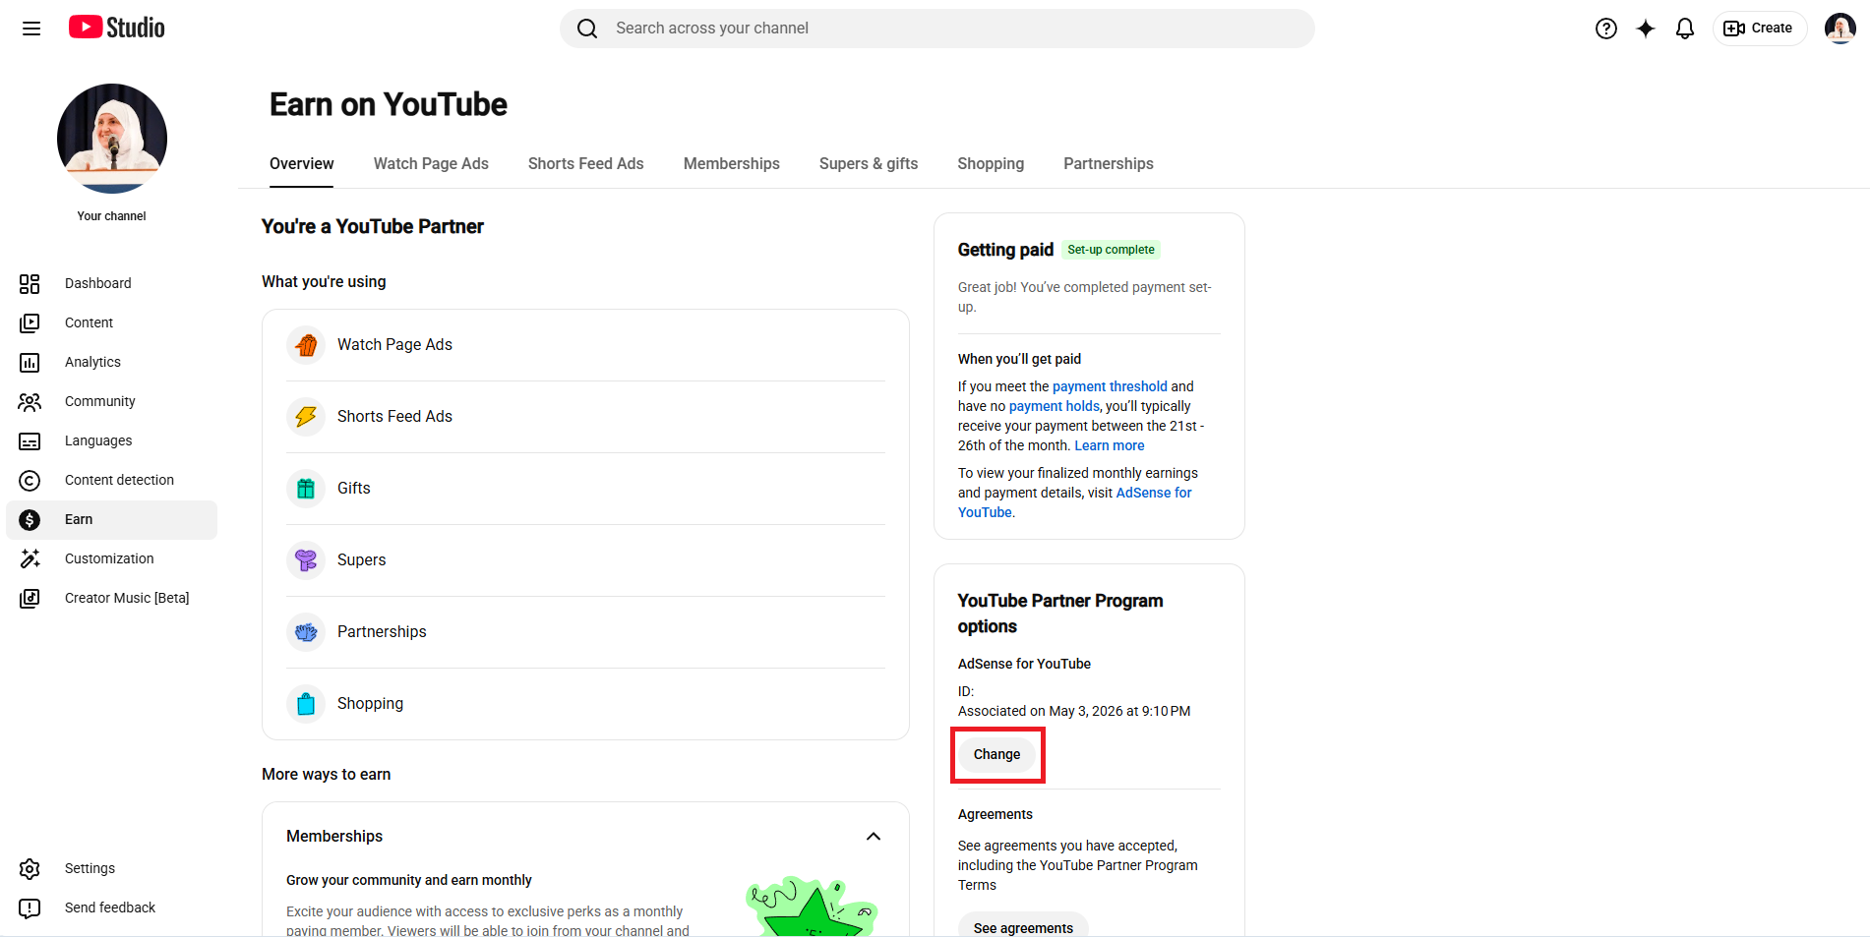The height and width of the screenshot is (937, 1870).
Task: Click the search across your channel field
Action: pos(937,29)
